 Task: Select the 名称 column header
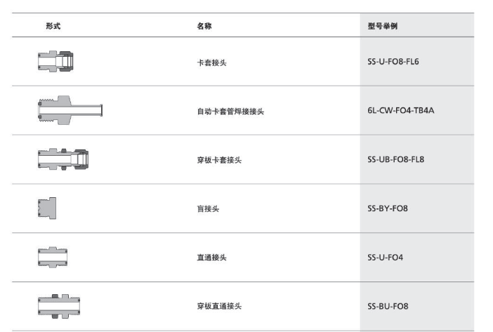pyautogui.click(x=204, y=26)
